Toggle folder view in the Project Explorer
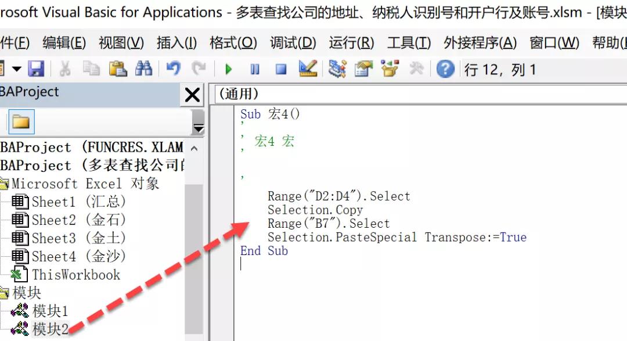Screen dimensions: 627x341 pos(22,122)
